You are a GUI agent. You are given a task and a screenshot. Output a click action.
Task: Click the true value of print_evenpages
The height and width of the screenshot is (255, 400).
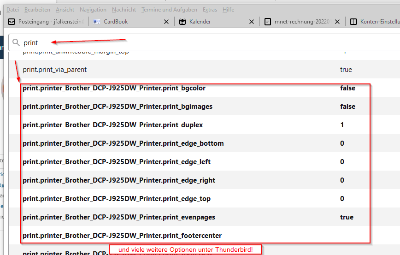click(347, 217)
